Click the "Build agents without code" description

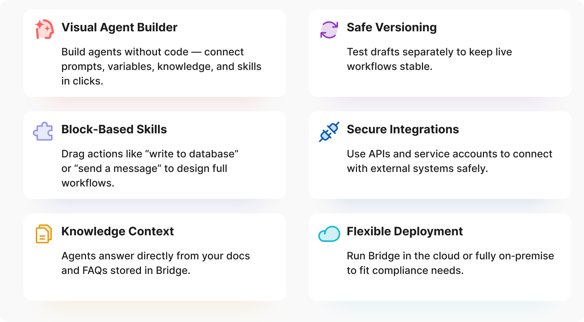(x=161, y=66)
